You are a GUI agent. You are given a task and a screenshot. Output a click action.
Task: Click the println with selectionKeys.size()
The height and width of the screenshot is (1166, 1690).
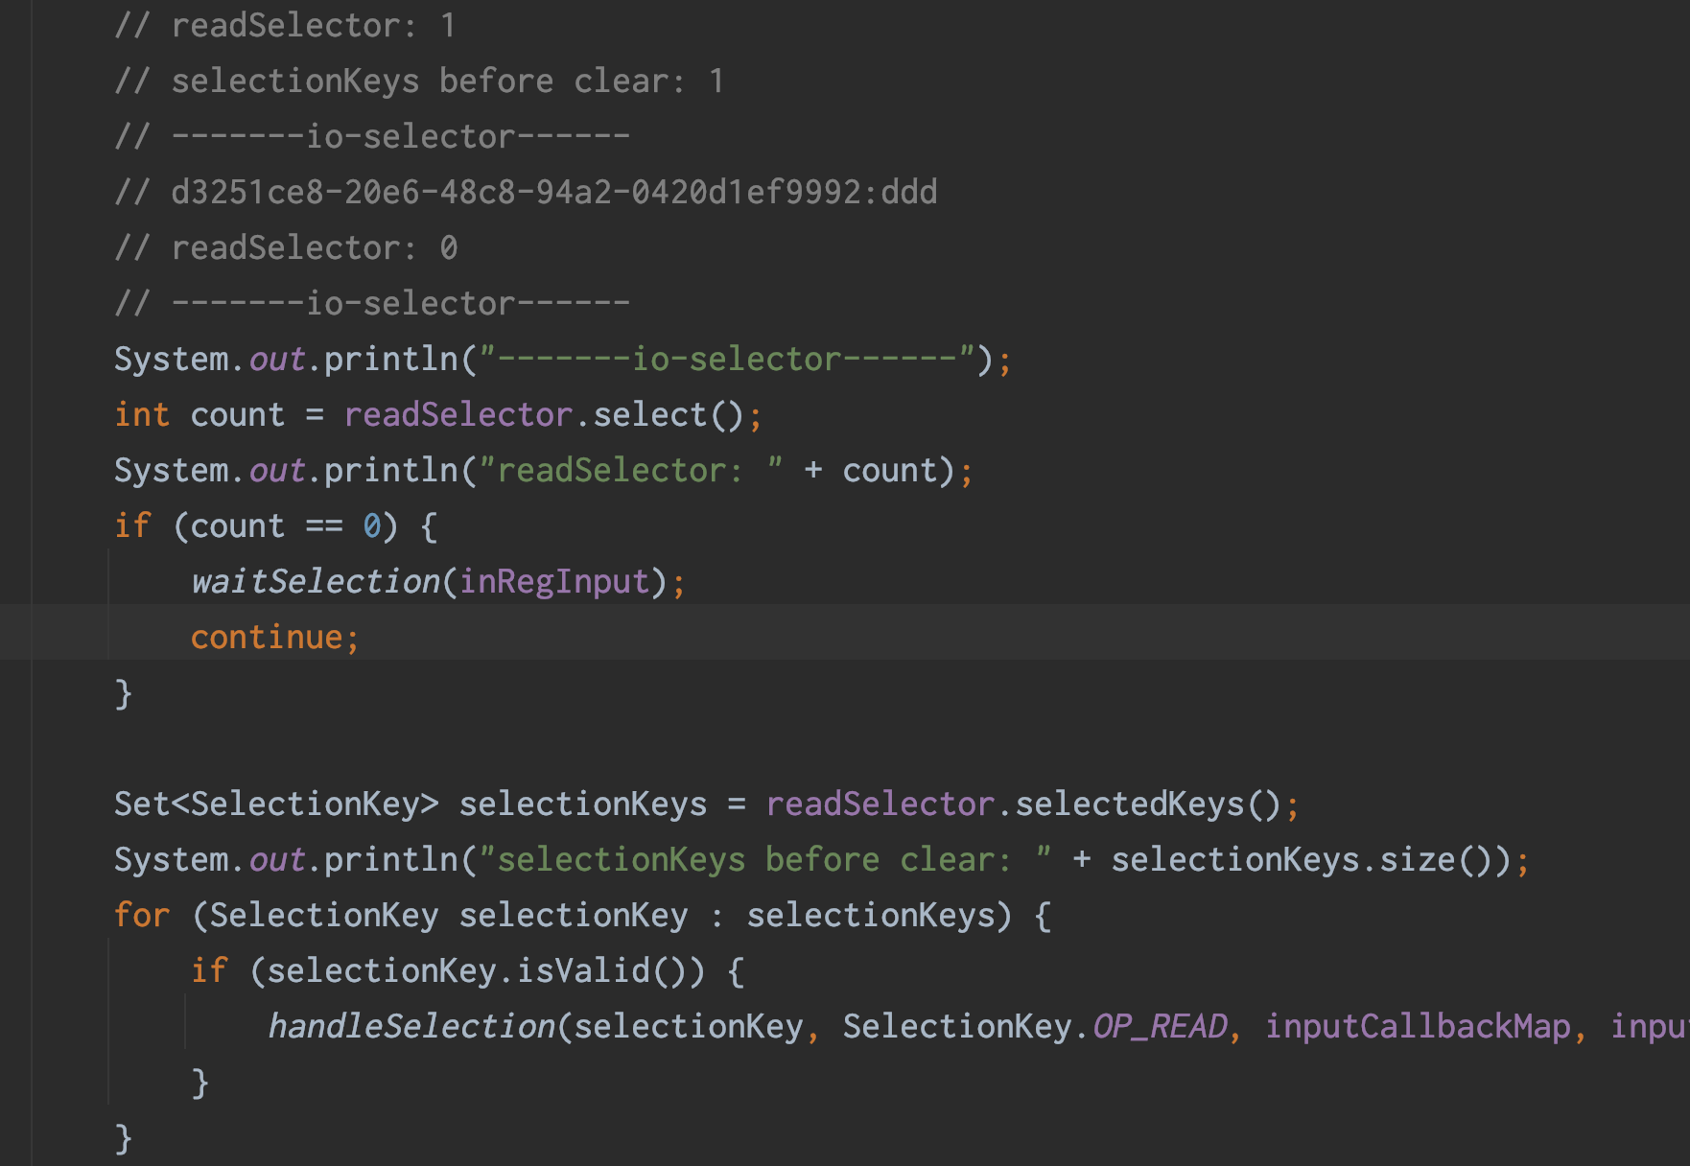coord(822,860)
